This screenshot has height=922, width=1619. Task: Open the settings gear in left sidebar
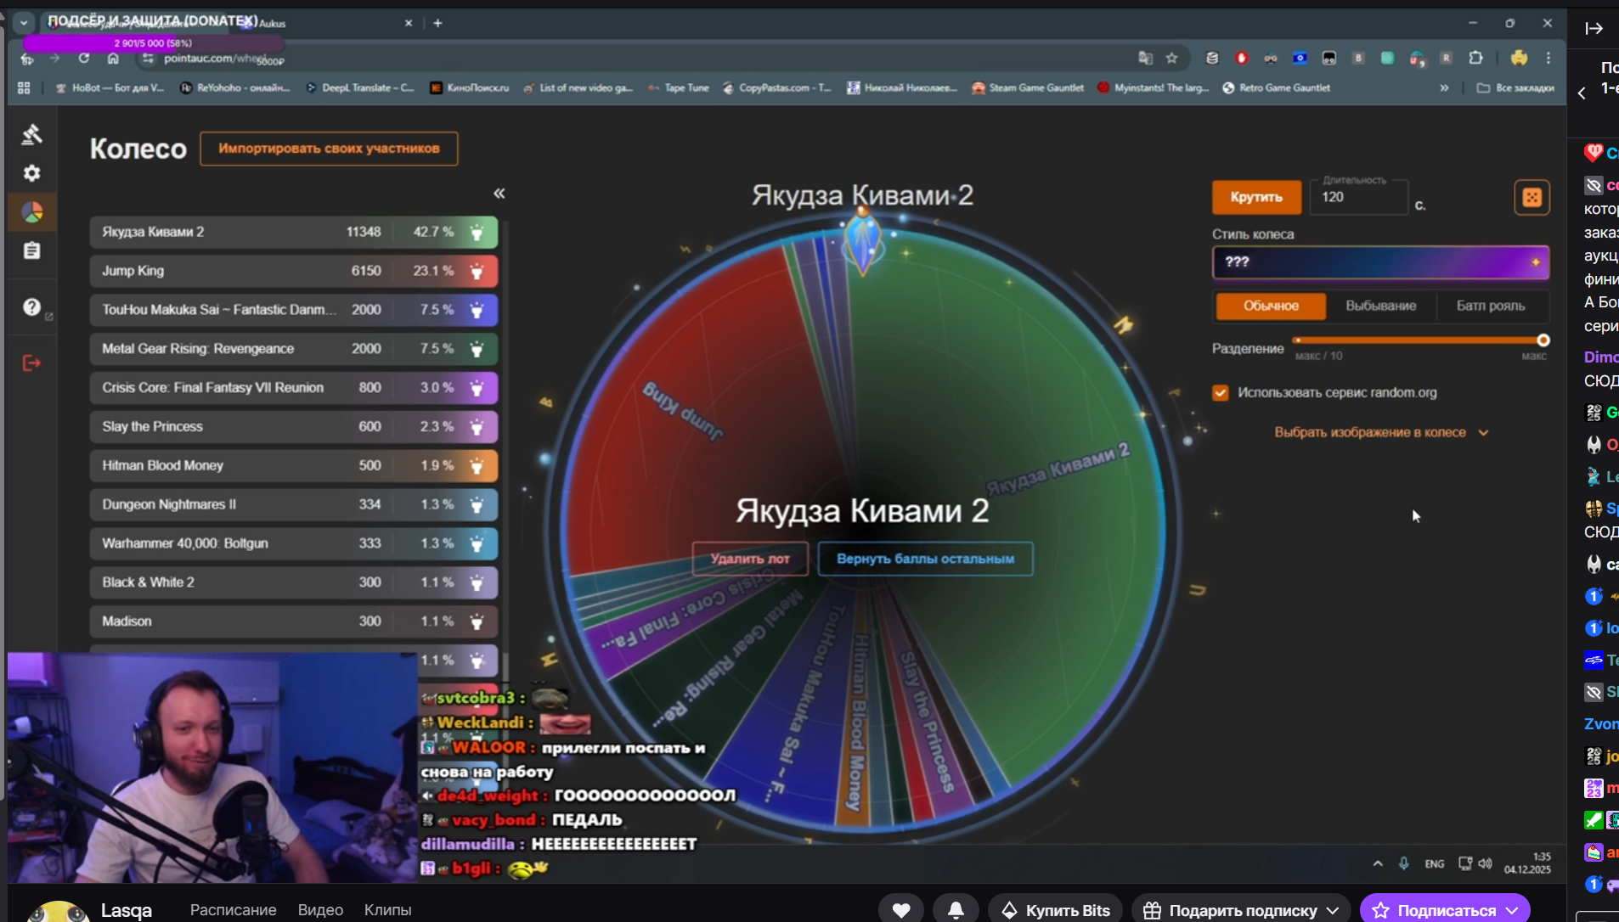coord(32,173)
